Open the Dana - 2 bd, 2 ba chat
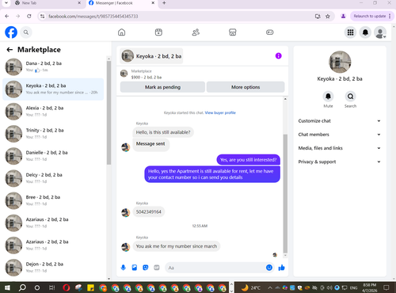Viewport: 396px width, 293px height. [x=53, y=67]
